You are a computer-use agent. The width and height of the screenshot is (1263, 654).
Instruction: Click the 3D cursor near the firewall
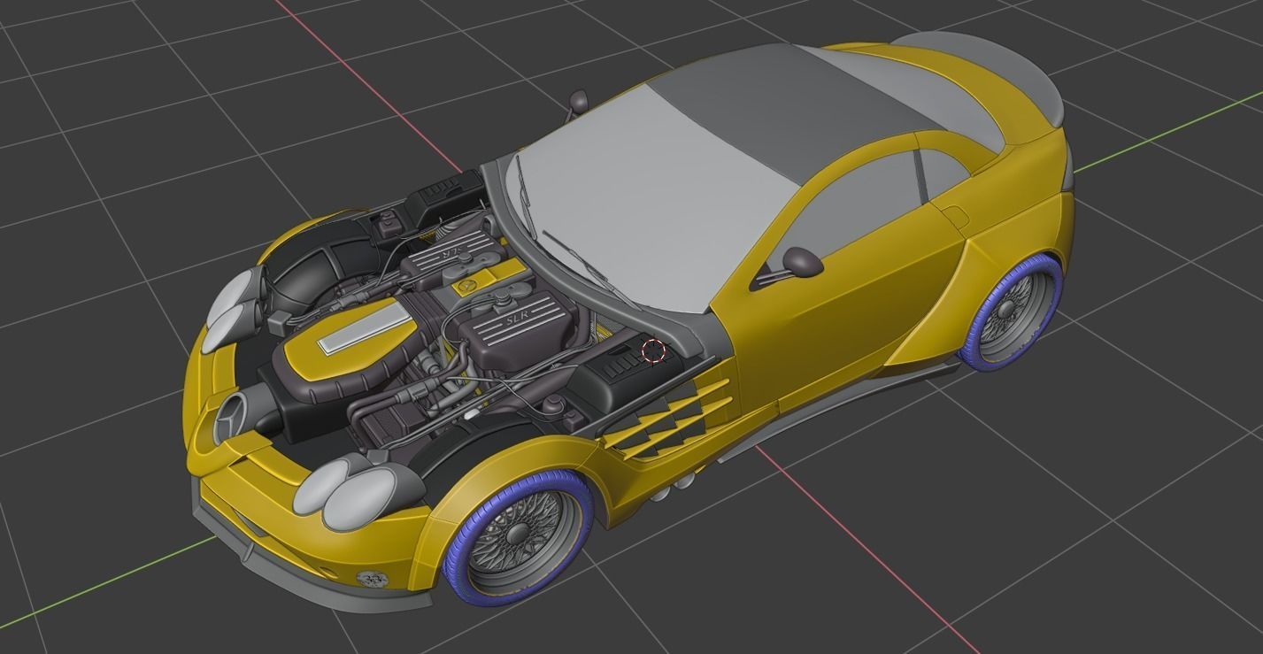pyautogui.click(x=653, y=350)
